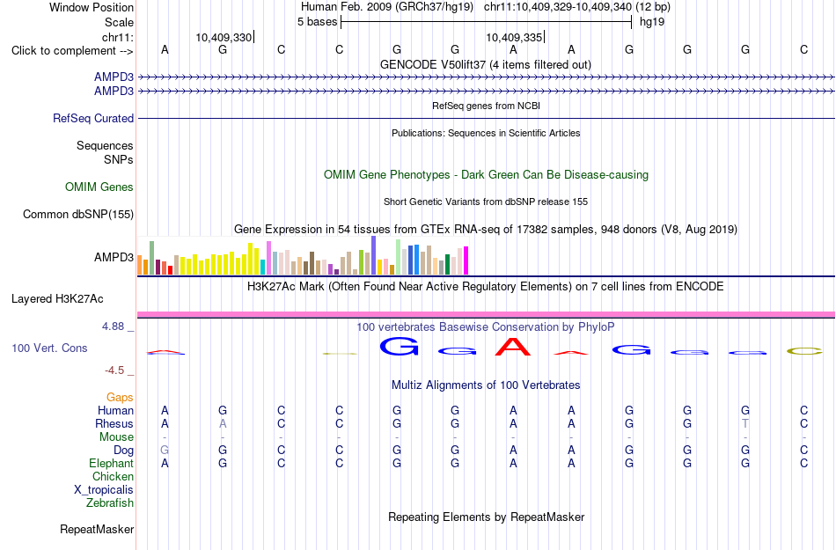The width and height of the screenshot is (836, 550).
Task: Click the 100 Vert. Cons track label
Action: 49,348
